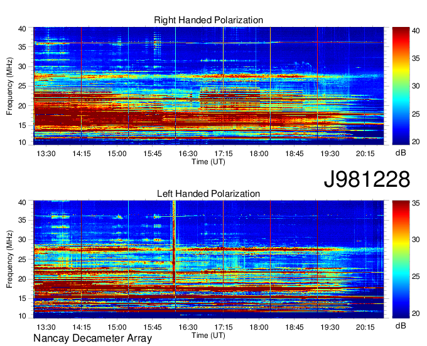Click the "Nancay Decameter Array" caption

click(92, 338)
